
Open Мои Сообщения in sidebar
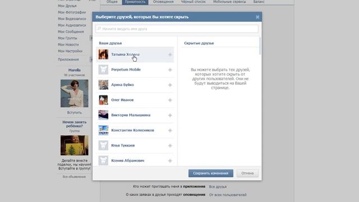tap(71, 31)
